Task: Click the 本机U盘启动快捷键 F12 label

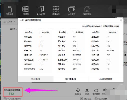Action: click(13, 92)
